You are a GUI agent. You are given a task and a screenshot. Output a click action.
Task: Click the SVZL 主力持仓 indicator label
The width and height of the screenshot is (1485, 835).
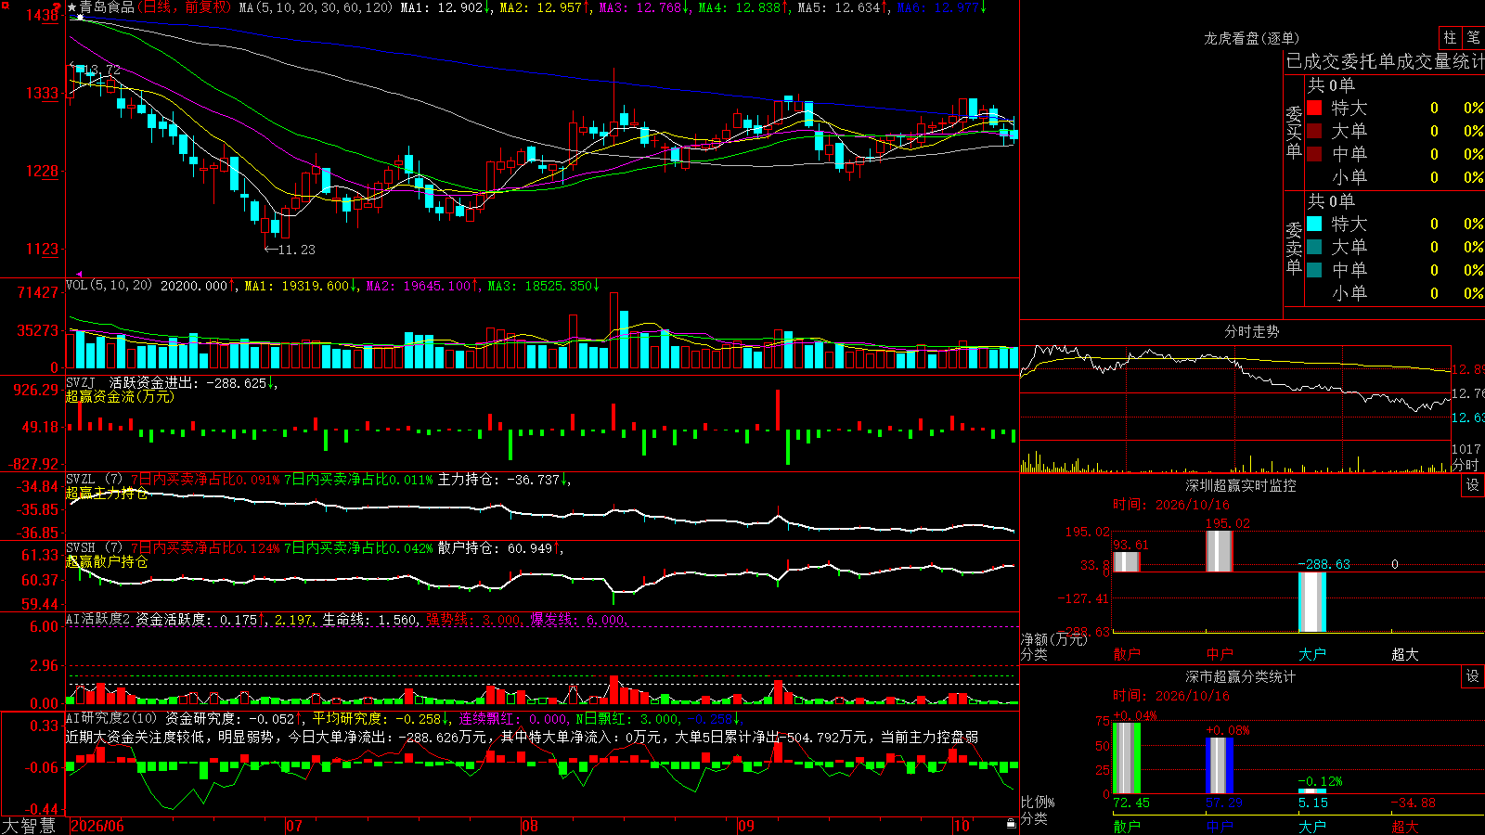tap(80, 479)
